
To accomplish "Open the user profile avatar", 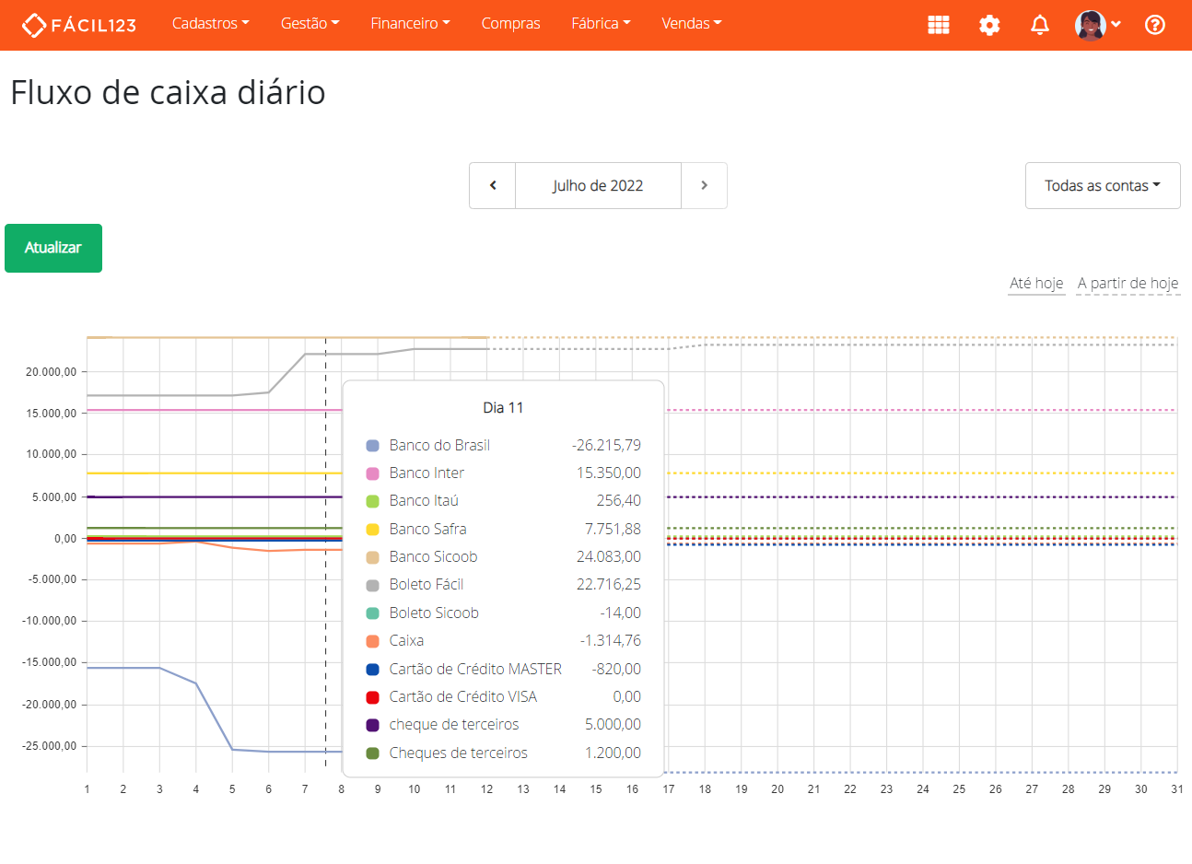I will (x=1092, y=25).
